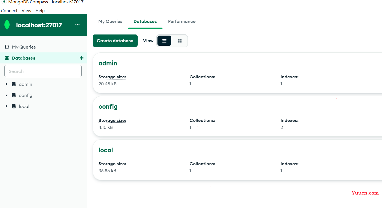Screen dimensions: 382x208
Task: Click the admin card Indexes label
Action: [x=290, y=77]
